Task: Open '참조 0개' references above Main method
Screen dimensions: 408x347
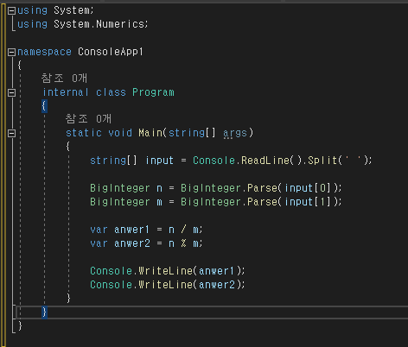Action: click(x=88, y=118)
